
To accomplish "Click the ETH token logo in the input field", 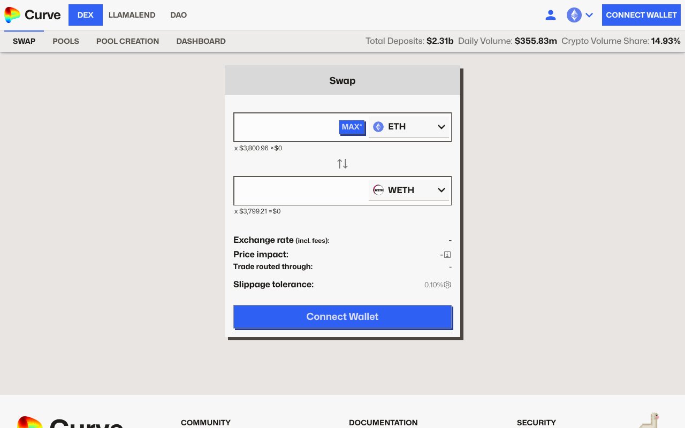I will (x=378, y=127).
